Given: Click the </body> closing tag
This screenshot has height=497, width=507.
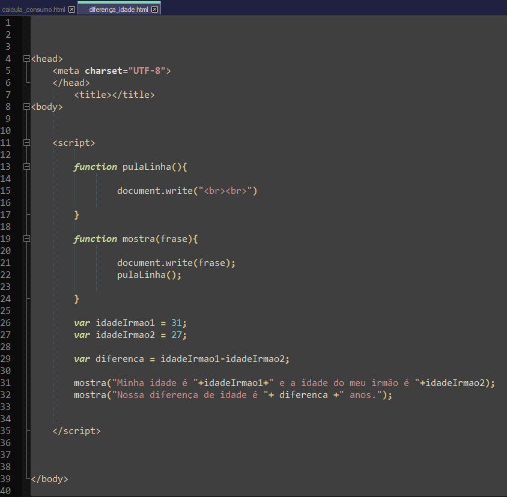Looking at the screenshot, I should click(x=49, y=479).
